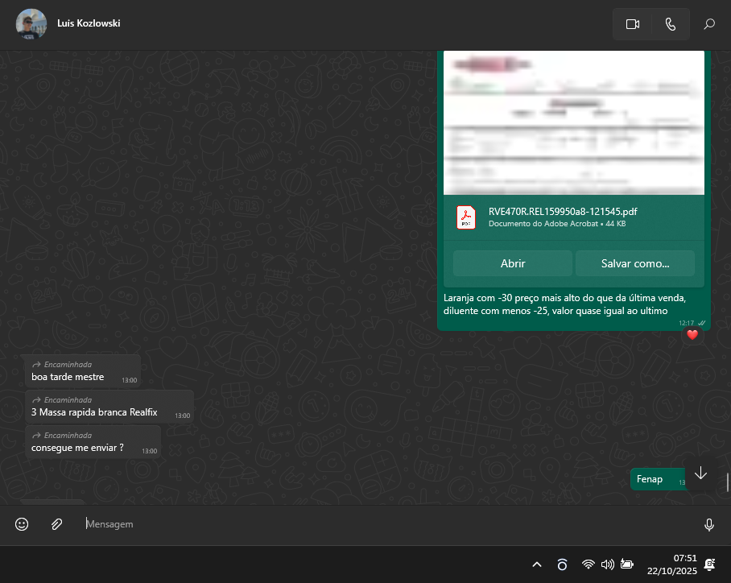731x583 pixels.
Task: Open the notifications bell in taskbar
Action: [x=710, y=564]
